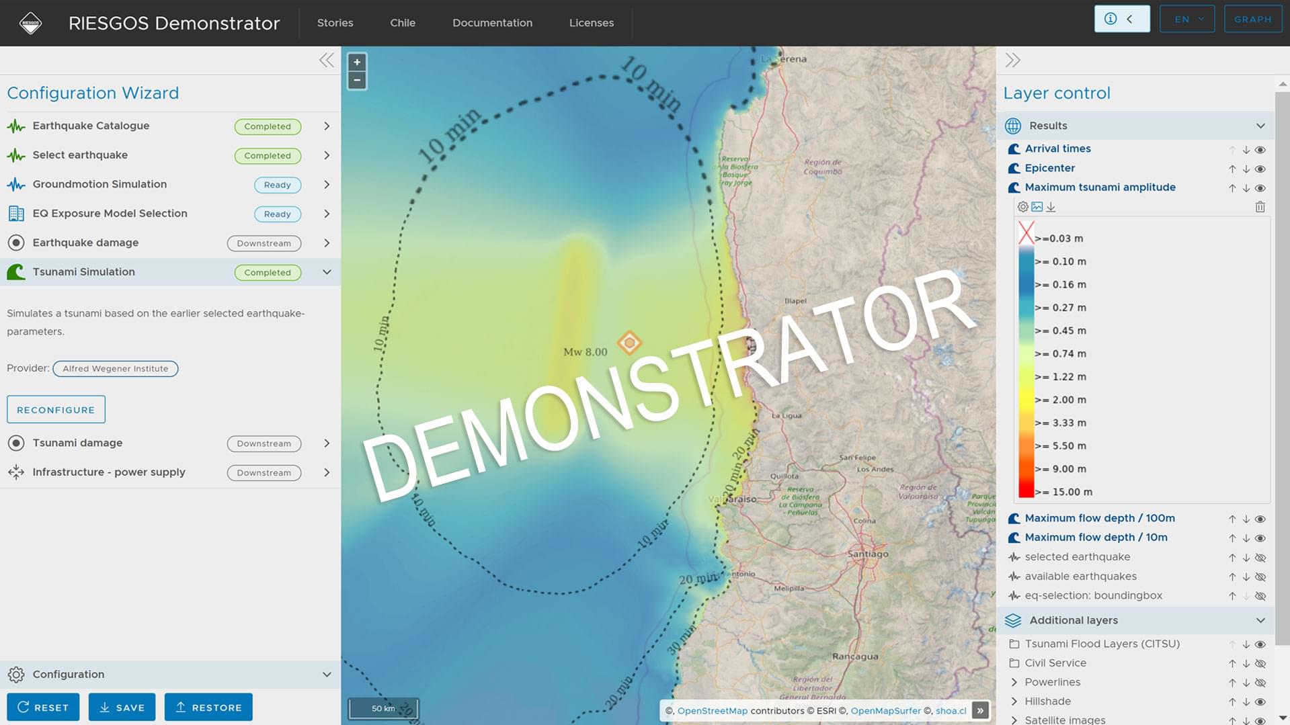This screenshot has height=725, width=1290.
Task: Expand the Groundmotion Simulation step
Action: [327, 185]
